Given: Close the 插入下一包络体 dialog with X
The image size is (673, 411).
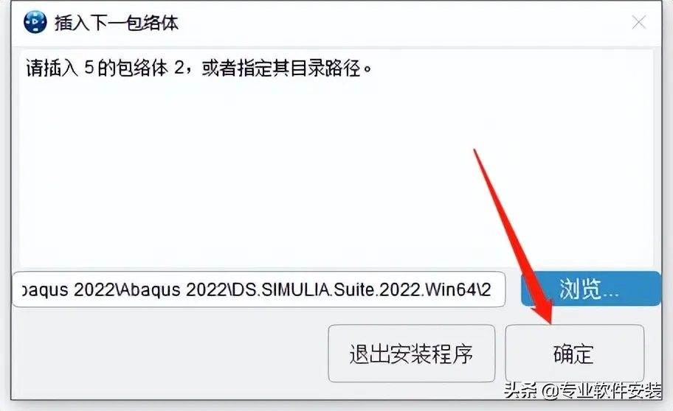Looking at the screenshot, I should [638, 22].
